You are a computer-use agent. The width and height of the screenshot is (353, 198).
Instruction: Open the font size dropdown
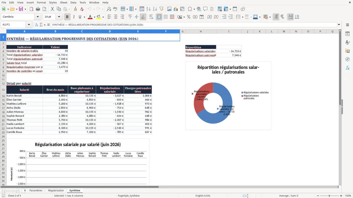59,17
